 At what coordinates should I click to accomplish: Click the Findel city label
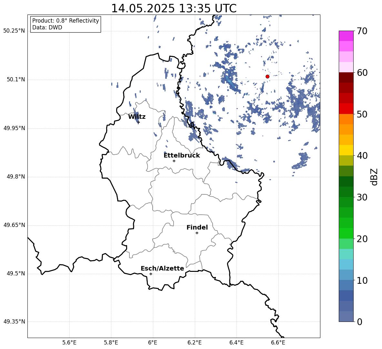(x=197, y=227)
